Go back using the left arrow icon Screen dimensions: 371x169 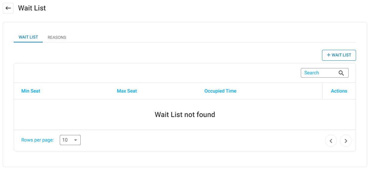[8, 8]
